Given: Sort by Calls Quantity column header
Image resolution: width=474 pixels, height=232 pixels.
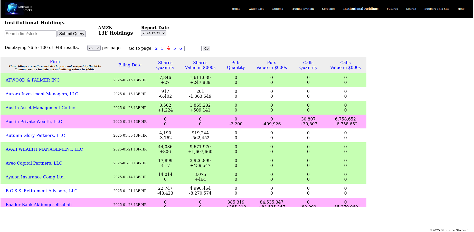Looking at the screenshot, I should coord(308,65).
